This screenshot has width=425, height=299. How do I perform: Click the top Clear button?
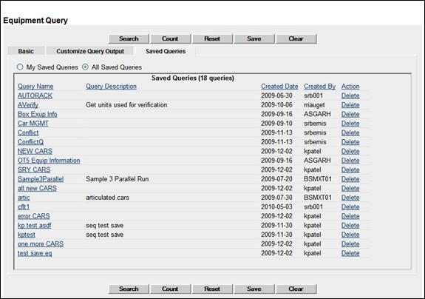pos(296,38)
